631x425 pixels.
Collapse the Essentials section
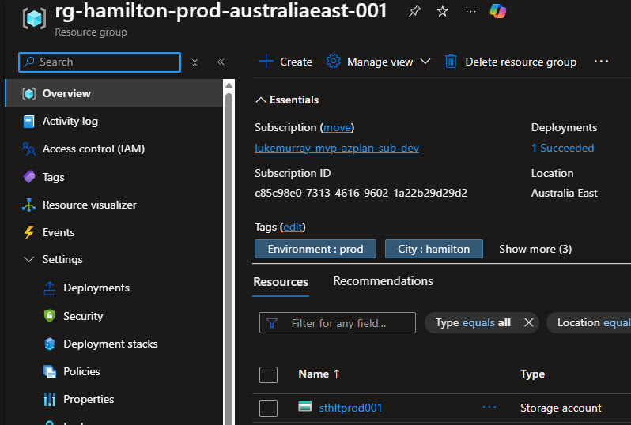coord(261,100)
